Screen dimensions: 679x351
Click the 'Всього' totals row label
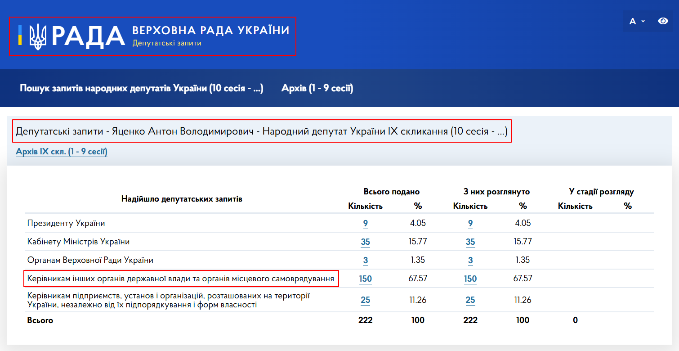point(40,320)
